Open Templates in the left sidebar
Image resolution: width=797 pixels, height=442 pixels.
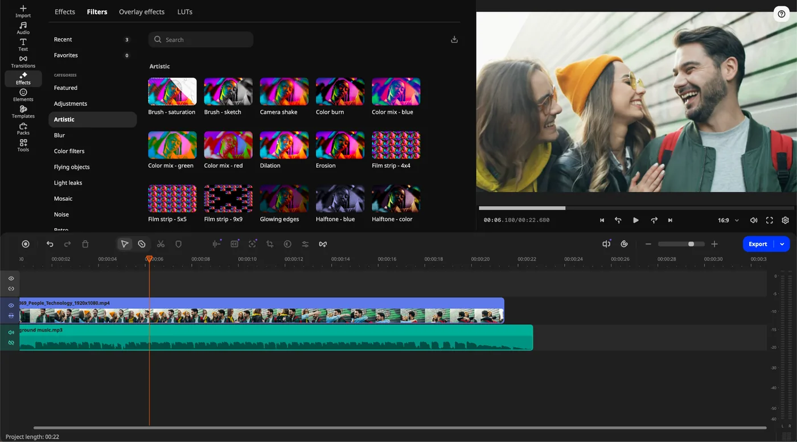click(23, 112)
